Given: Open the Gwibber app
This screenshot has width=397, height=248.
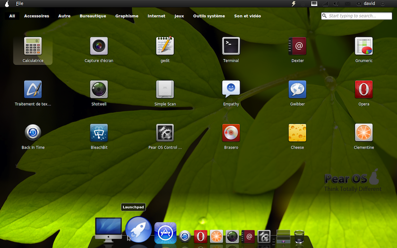Looking at the screenshot, I should 297,89.
